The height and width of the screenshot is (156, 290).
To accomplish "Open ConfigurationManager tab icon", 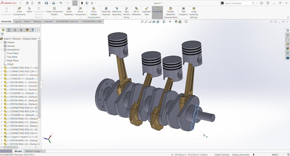I will (x=15, y=30).
